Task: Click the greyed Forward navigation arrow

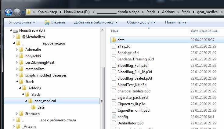Action: pos(17,12)
